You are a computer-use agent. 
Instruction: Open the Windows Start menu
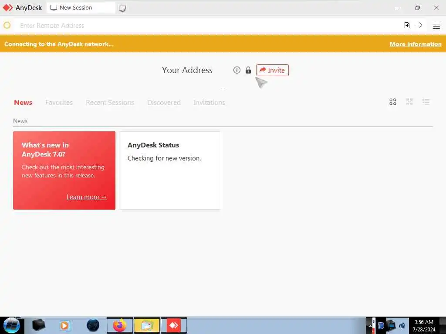[x=11, y=325]
